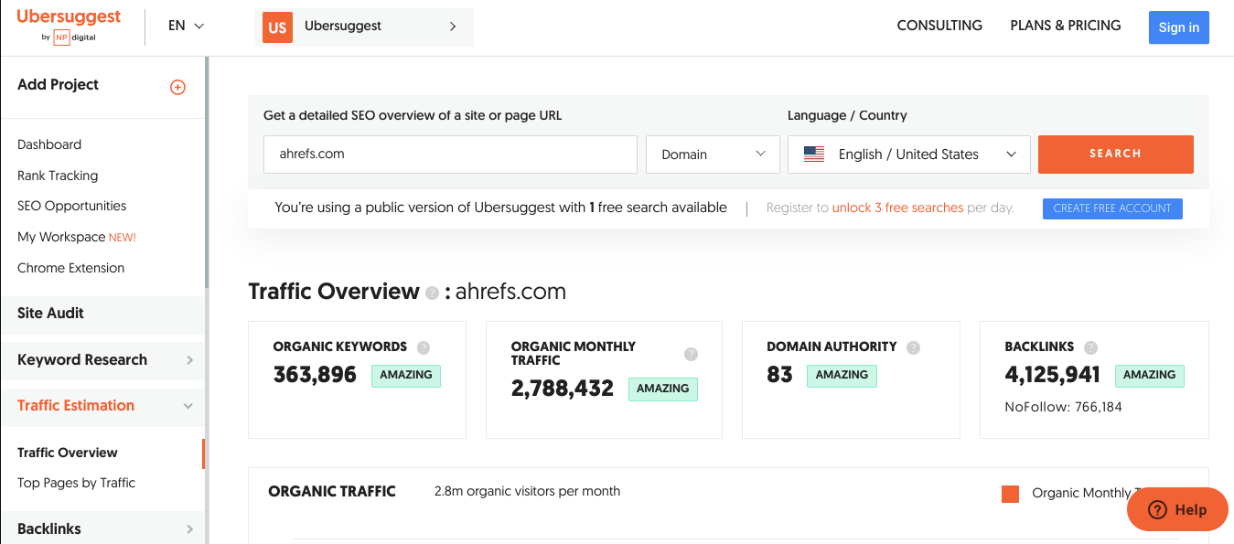1234x544 pixels.
Task: Open the EN language dropdown
Action: 186,27
